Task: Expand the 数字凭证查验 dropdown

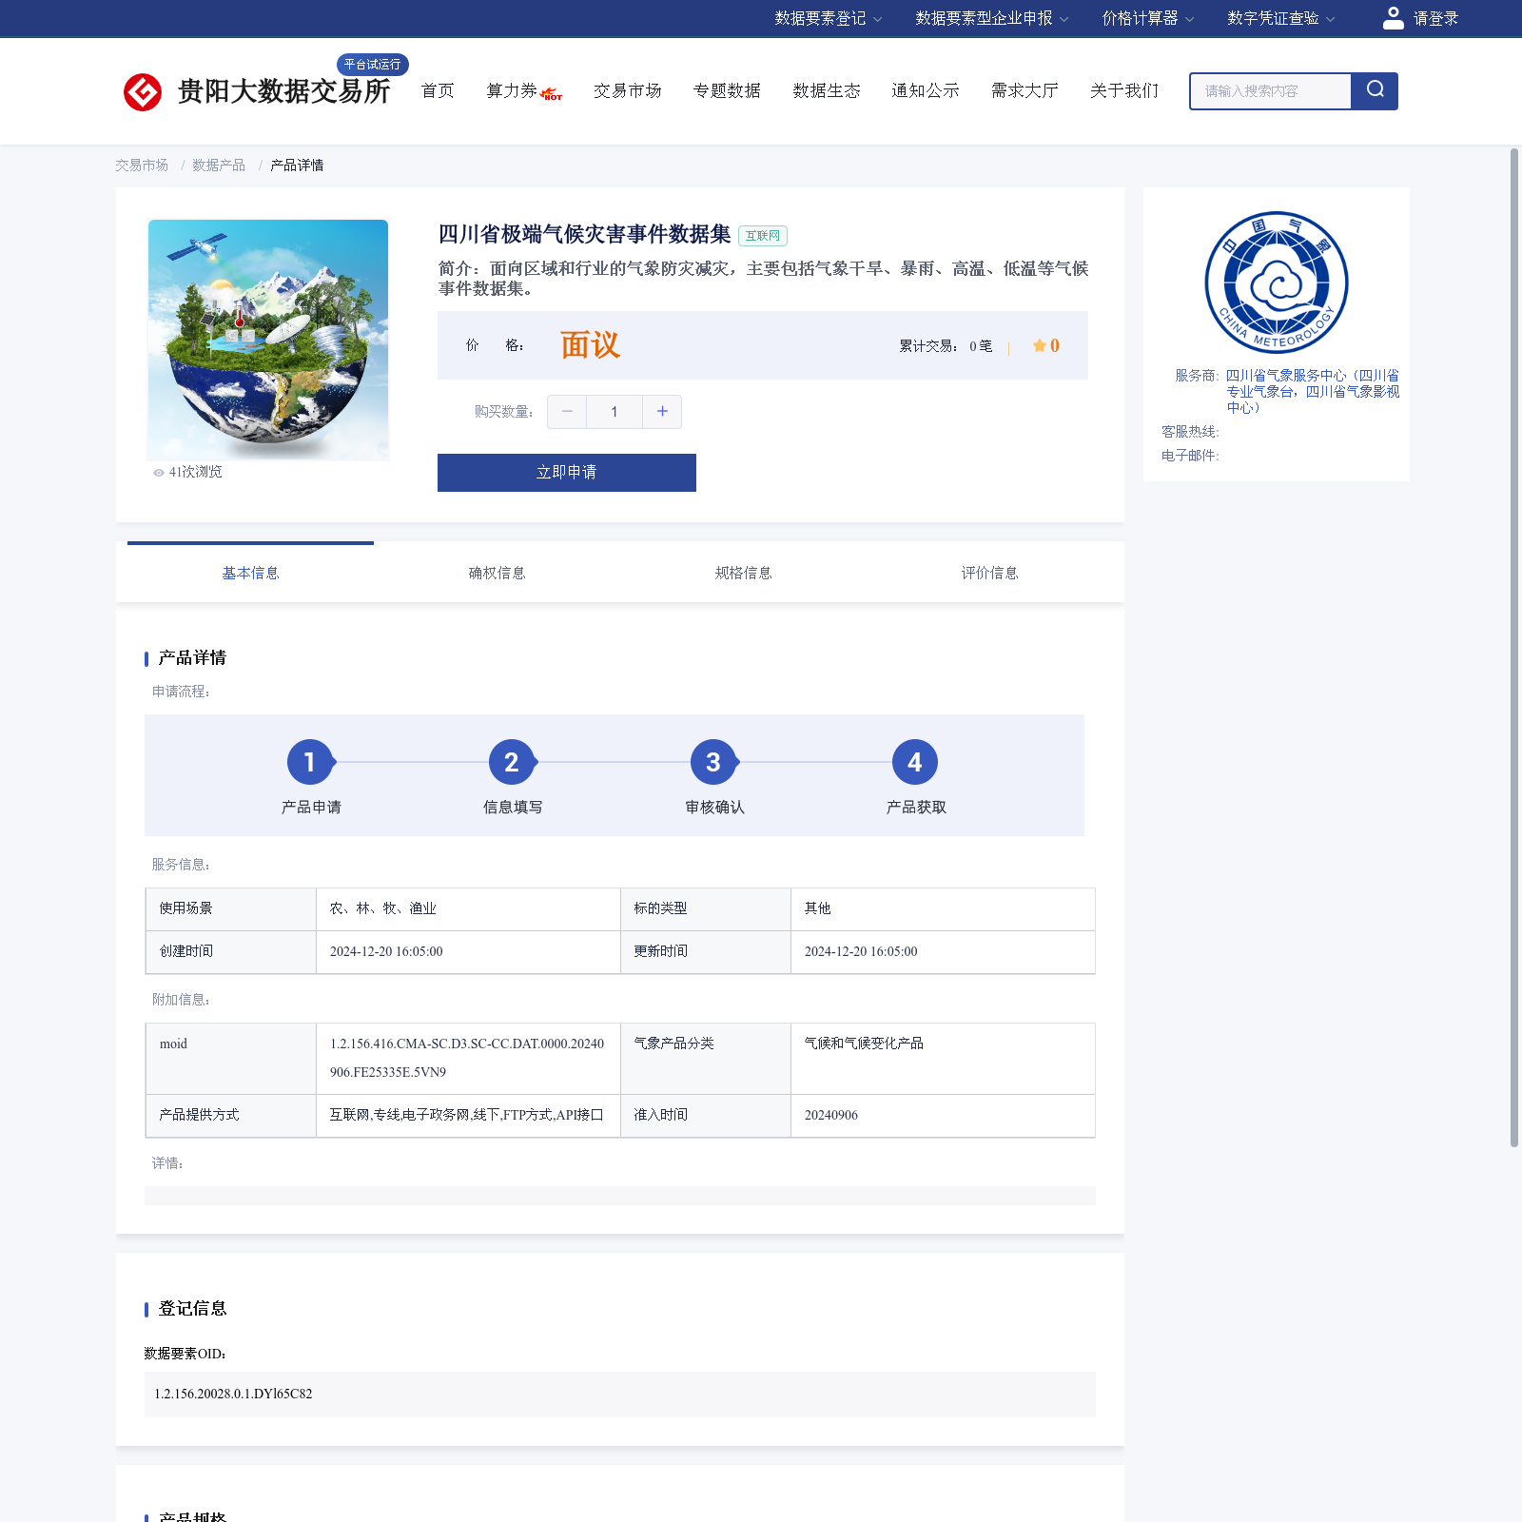Action: click(x=1281, y=18)
